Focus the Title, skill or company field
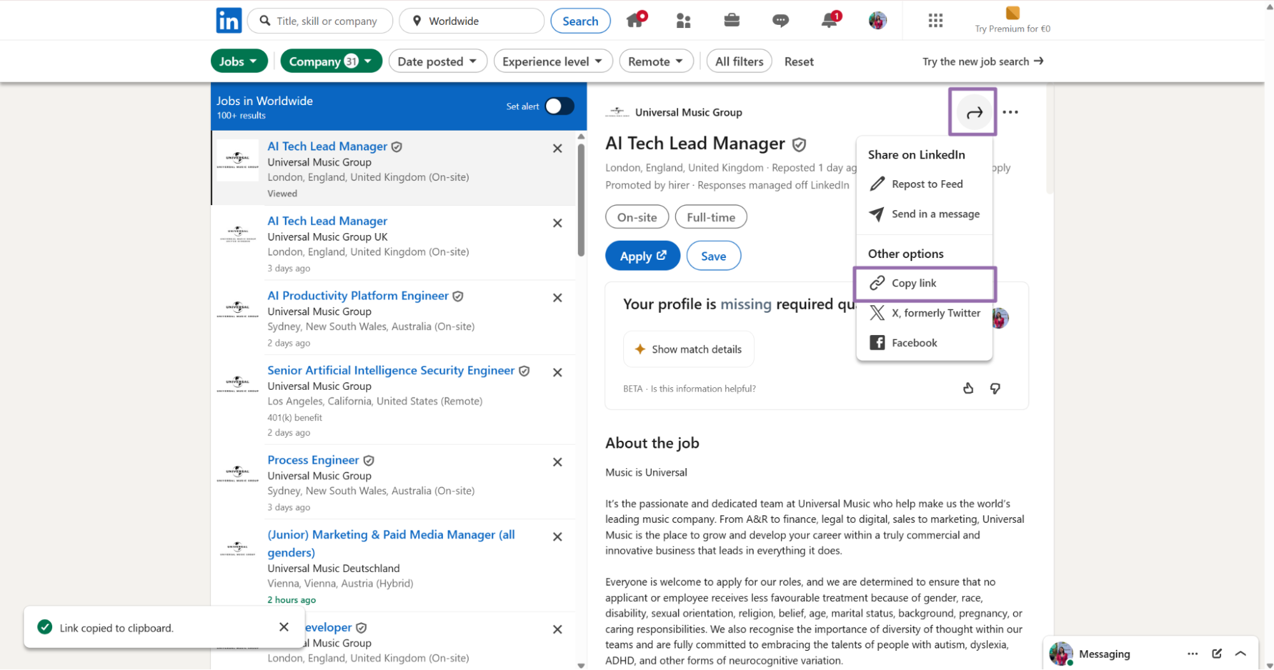 click(320, 20)
